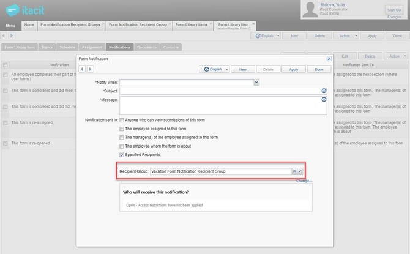
Task: Open the Documents sub-tab
Action: [x=147, y=47]
